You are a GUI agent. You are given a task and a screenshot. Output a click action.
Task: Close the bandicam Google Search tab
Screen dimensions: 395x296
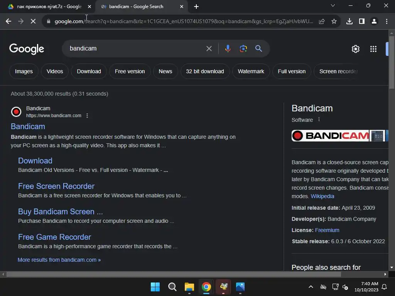pyautogui.click(x=182, y=7)
